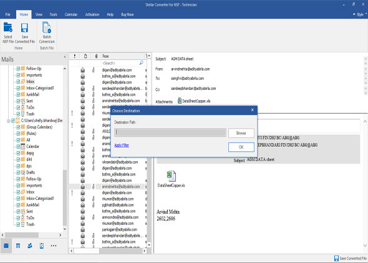Switch to the View tab
Image resolution: width=368 pixels, height=263 pixels.
click(39, 14)
